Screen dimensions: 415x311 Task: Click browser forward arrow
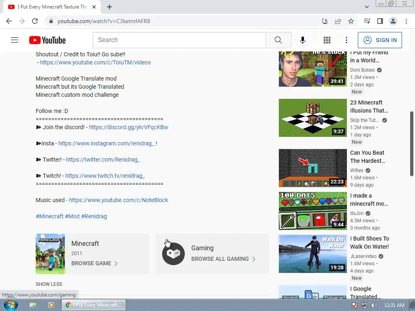(22, 21)
